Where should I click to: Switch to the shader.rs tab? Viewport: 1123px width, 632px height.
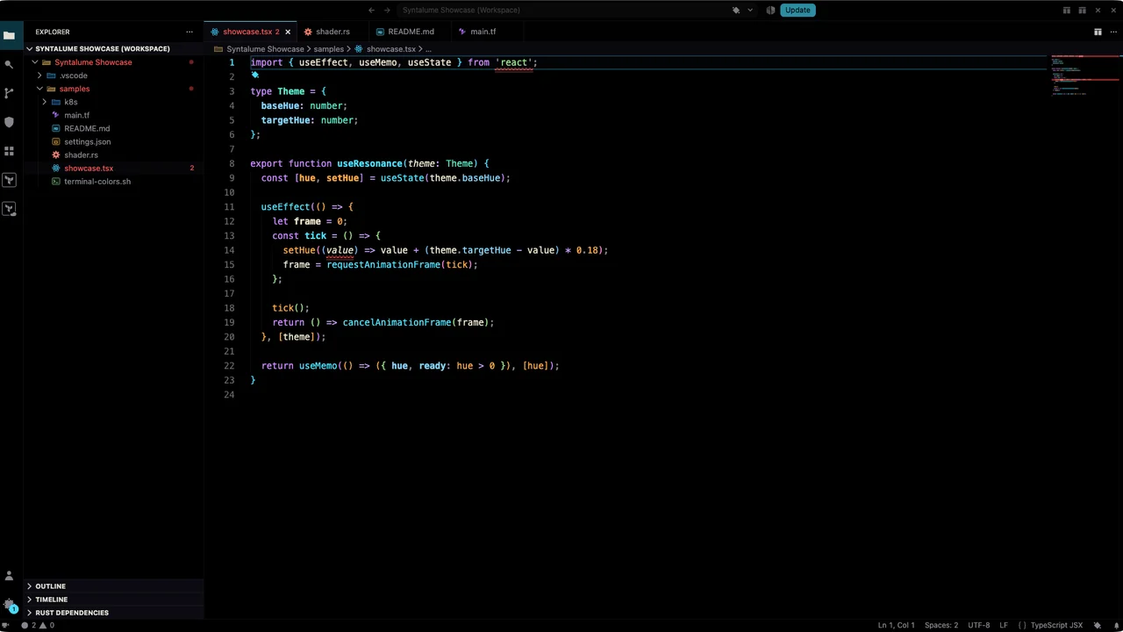click(333, 32)
